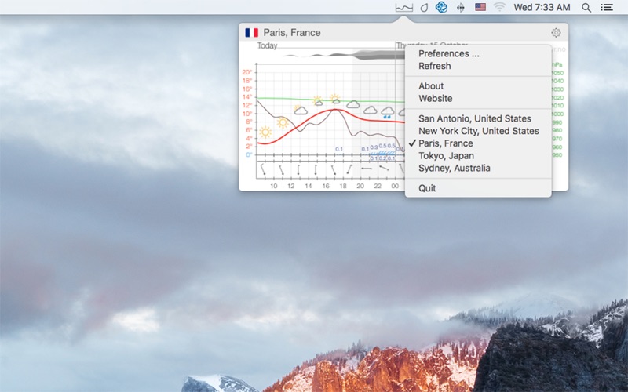Open the Wi-Fi status menu
The height and width of the screenshot is (392, 628).
(499, 7)
